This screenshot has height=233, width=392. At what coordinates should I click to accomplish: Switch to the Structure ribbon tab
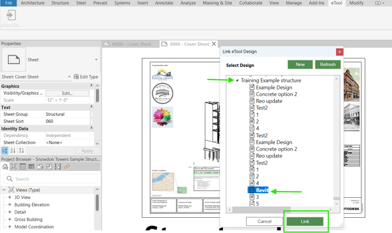[x=60, y=3]
